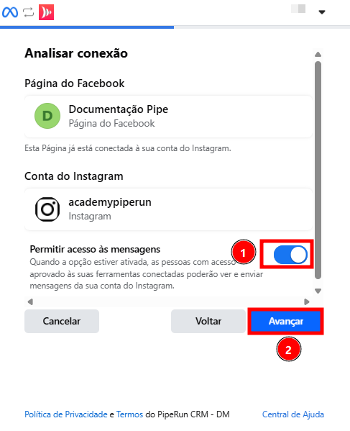Click the scroll left arrow below the panel
Viewport: 350px width, 431px height.
[x=30, y=301]
